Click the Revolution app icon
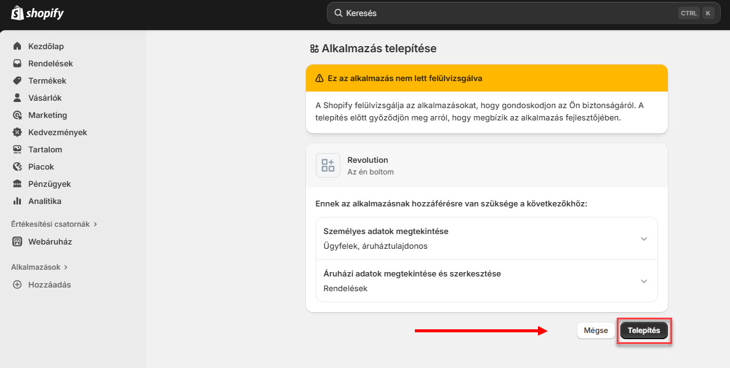Viewport: 730px width, 368px height. point(328,165)
